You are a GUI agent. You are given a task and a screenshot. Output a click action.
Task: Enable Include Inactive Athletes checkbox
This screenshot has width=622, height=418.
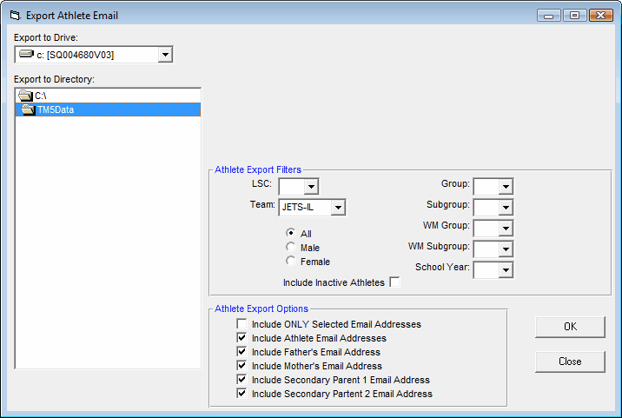click(x=394, y=282)
